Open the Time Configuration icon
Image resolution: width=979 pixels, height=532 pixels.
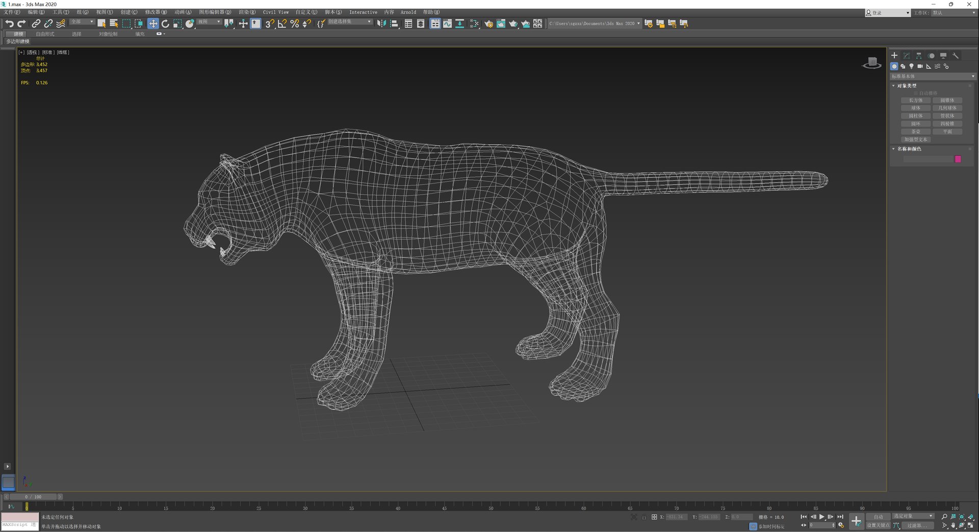[x=841, y=525]
